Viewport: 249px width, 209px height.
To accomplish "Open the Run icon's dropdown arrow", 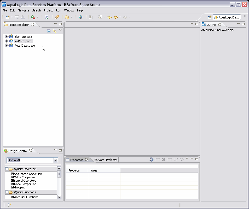I will tap(37, 17).
